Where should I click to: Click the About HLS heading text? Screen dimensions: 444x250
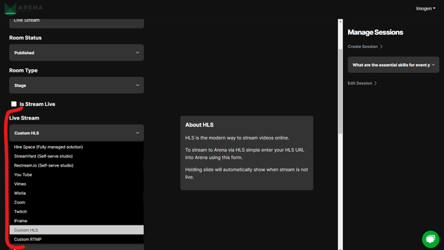click(199, 125)
